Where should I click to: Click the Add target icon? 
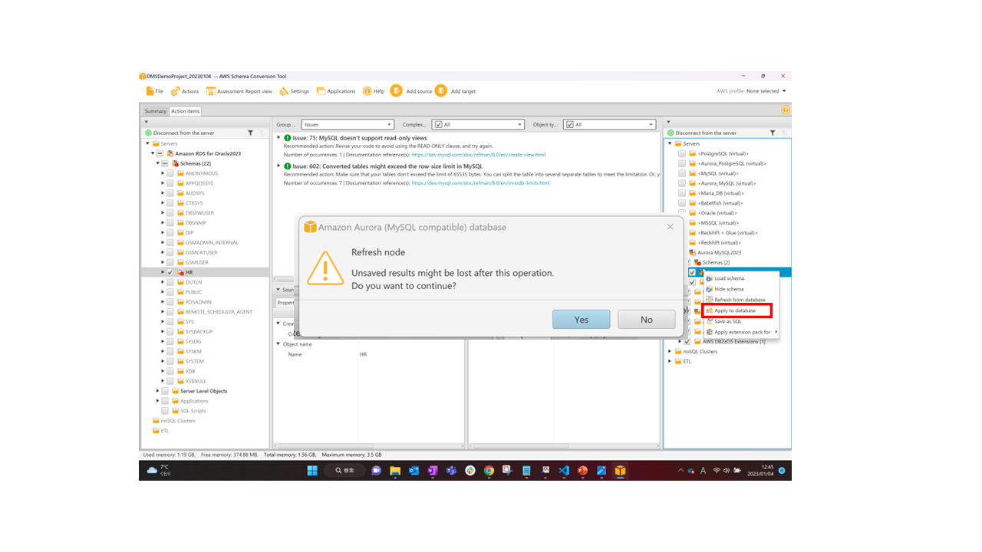coord(441,90)
